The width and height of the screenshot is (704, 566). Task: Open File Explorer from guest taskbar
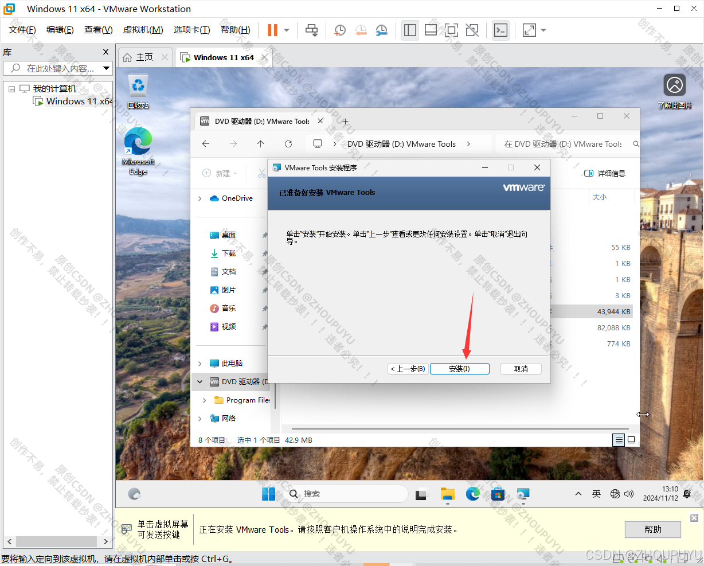pyautogui.click(x=448, y=494)
